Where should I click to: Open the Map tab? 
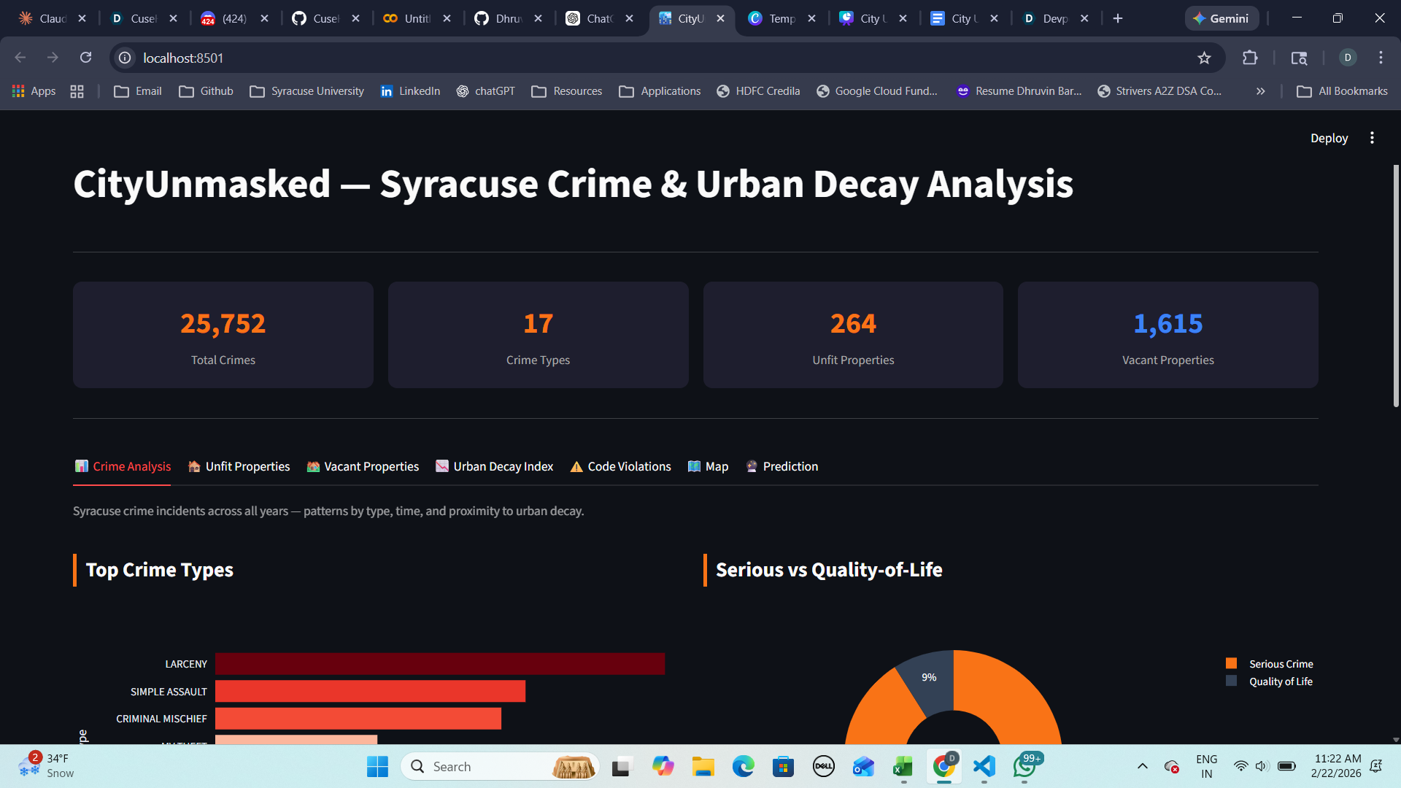(x=708, y=466)
